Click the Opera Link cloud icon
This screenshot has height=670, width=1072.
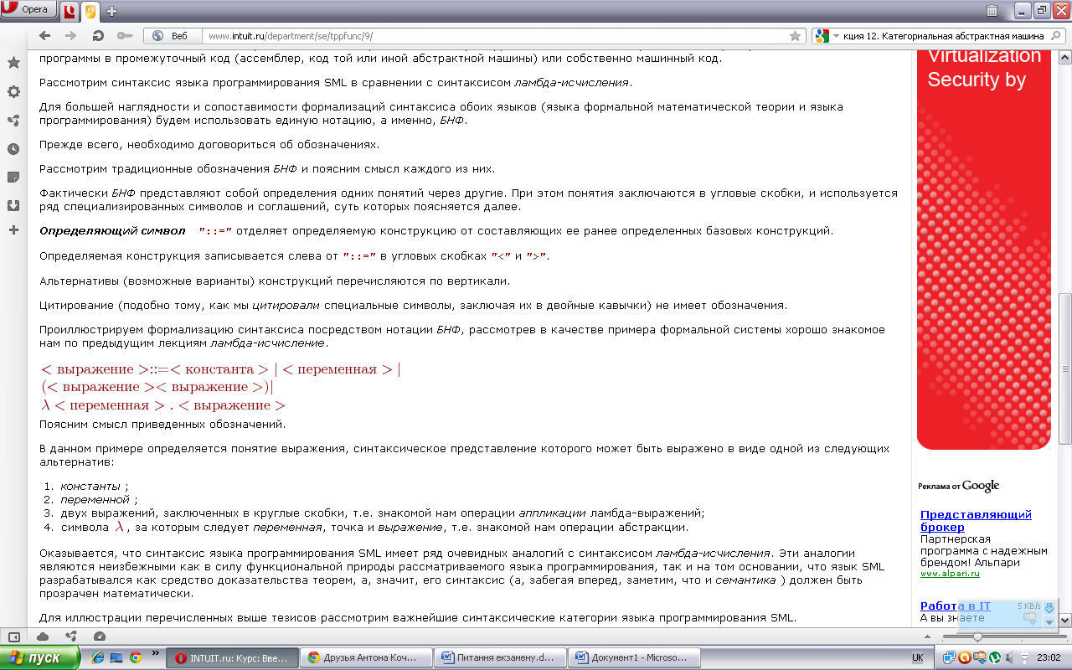click(44, 636)
